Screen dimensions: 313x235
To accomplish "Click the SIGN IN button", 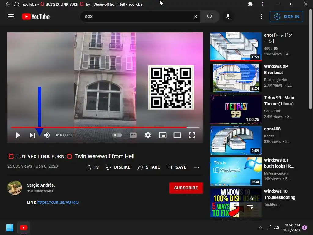I will coord(286,17).
